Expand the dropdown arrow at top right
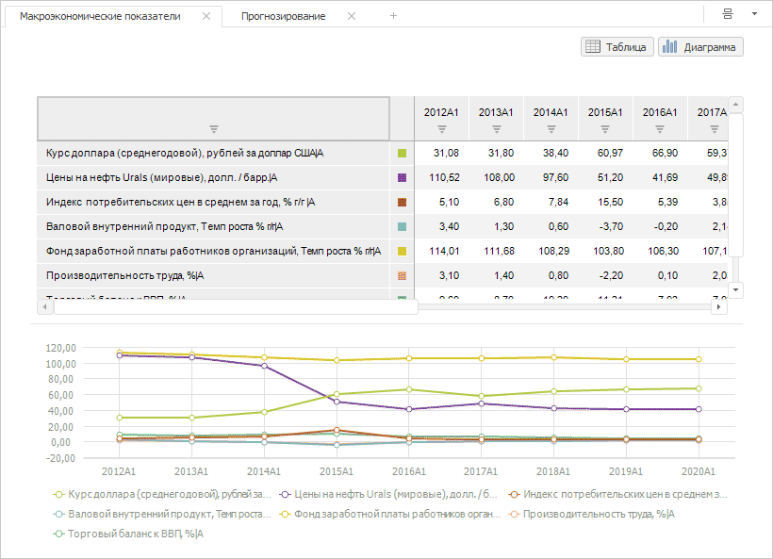Viewport: 773px width, 559px height. coord(754,14)
